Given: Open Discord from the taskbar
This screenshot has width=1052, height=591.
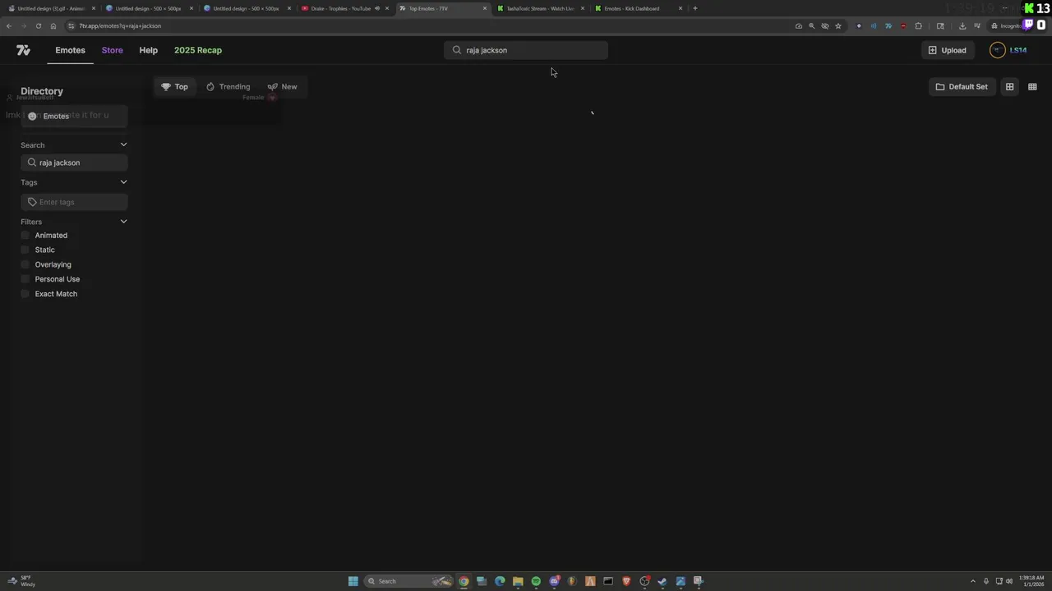Looking at the screenshot, I should [x=554, y=581].
